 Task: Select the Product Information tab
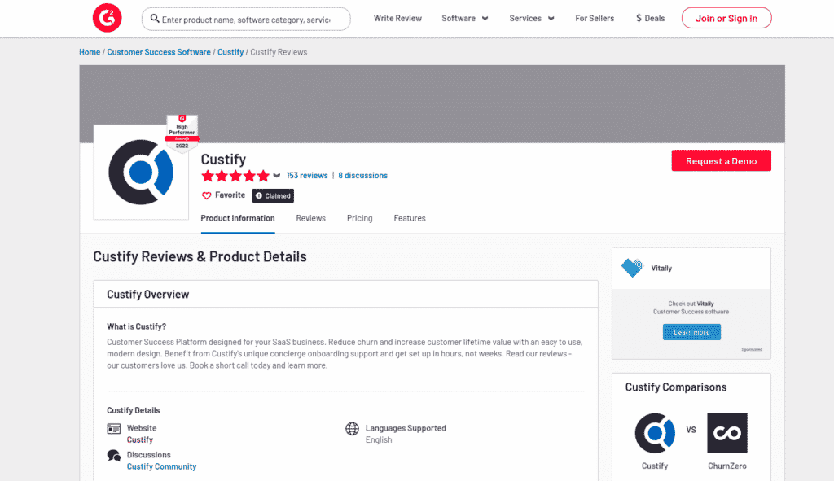238,218
